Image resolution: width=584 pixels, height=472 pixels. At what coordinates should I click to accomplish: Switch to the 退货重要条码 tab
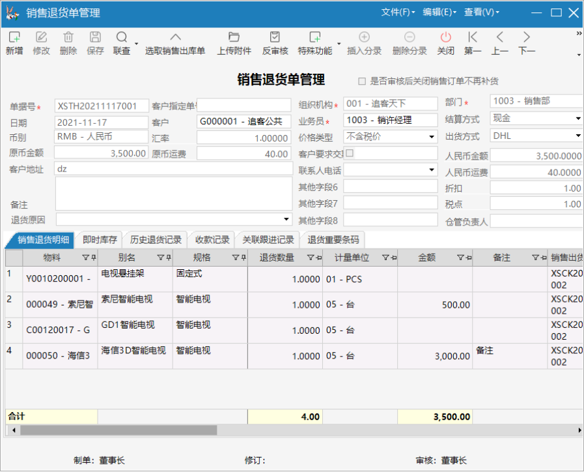click(x=333, y=240)
